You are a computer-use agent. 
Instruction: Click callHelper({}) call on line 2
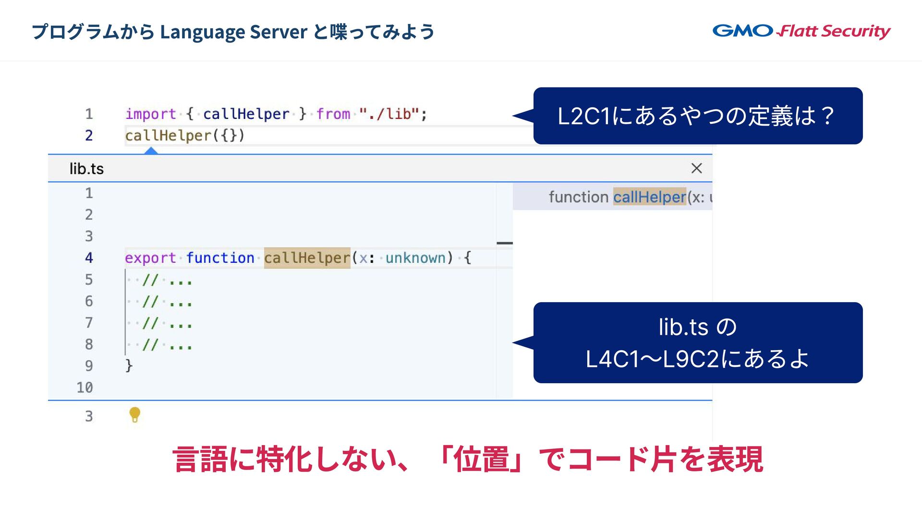click(x=185, y=136)
